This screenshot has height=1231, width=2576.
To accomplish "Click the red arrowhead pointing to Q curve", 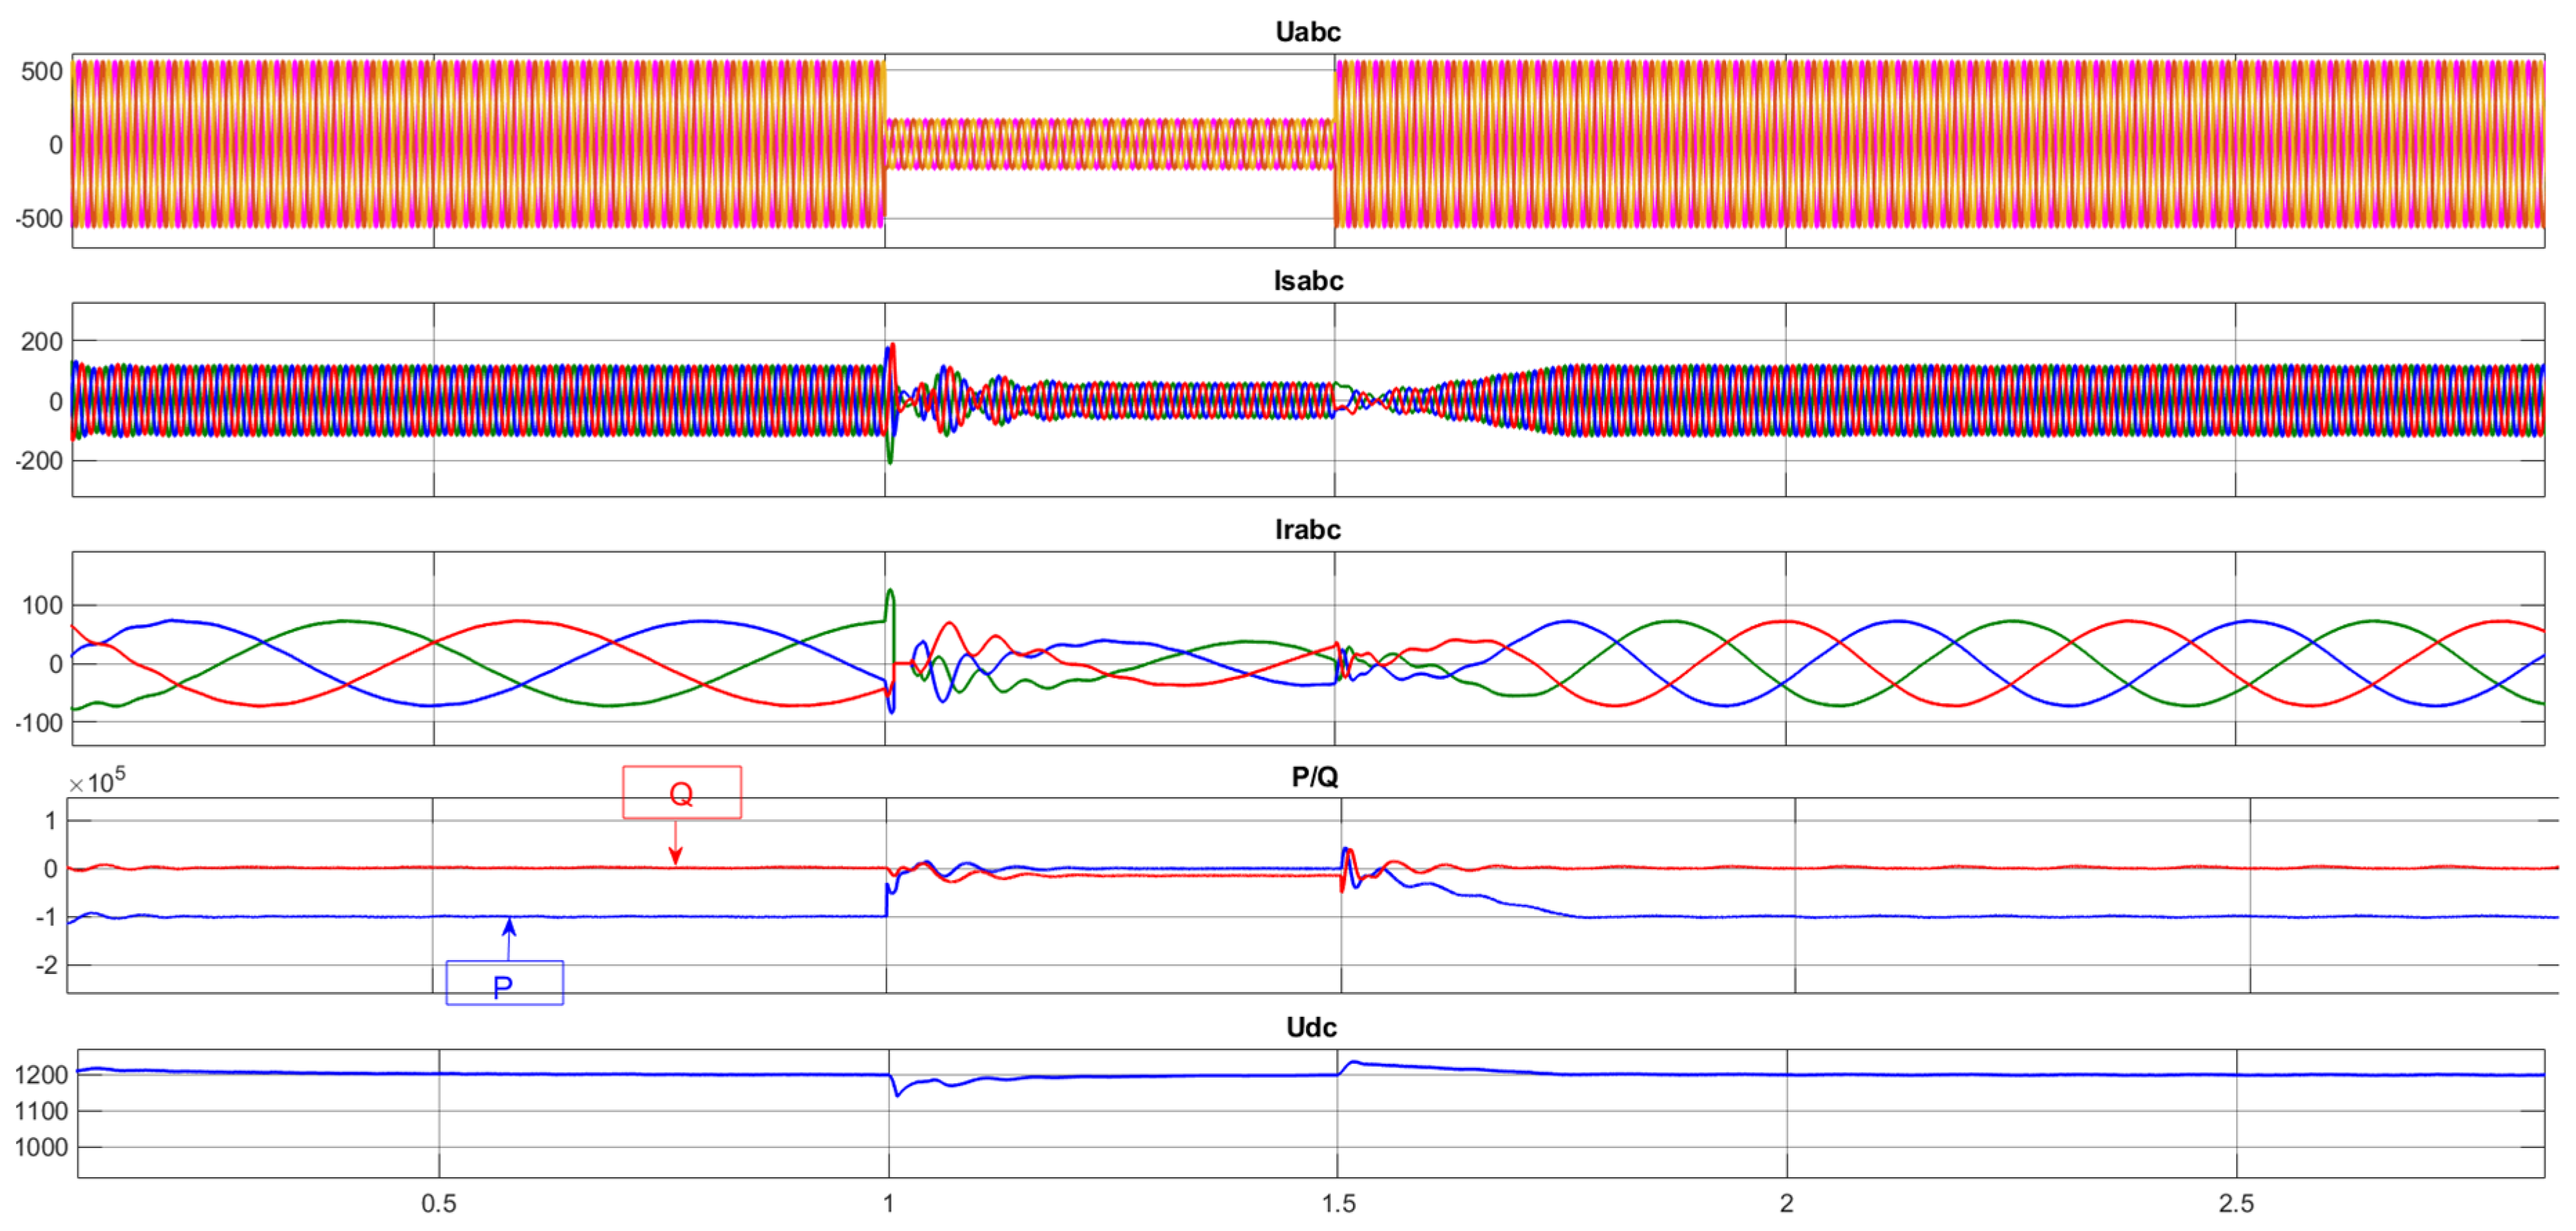I will pyautogui.click(x=676, y=855).
